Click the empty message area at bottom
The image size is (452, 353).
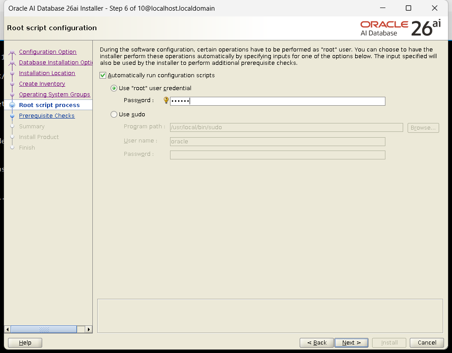click(x=270, y=316)
